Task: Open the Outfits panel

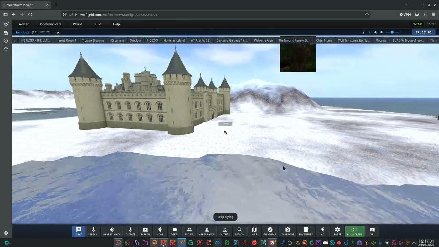Action: (225, 231)
